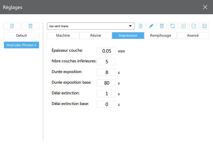Export profile with single outward arrow icon

click(194, 26)
